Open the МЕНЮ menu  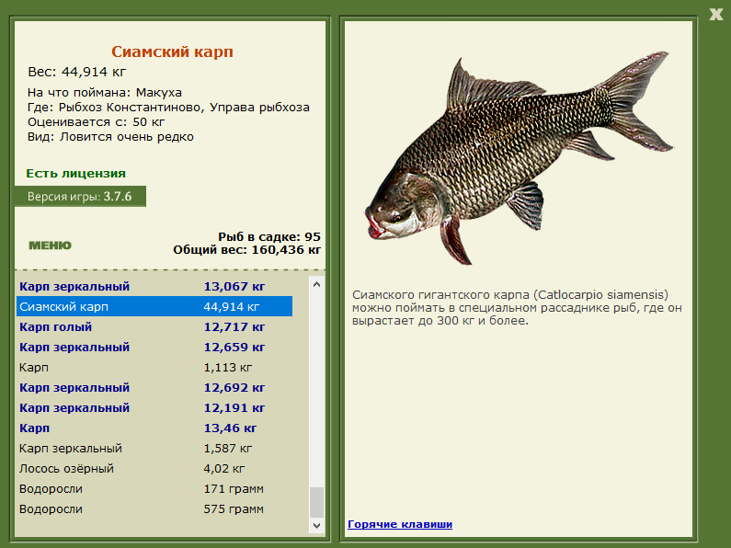(50, 245)
